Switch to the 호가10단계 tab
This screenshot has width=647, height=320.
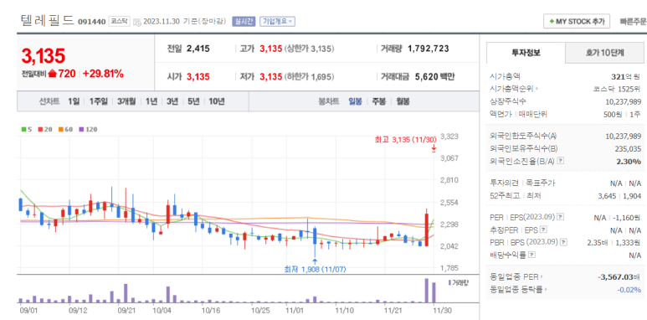pyautogui.click(x=604, y=53)
